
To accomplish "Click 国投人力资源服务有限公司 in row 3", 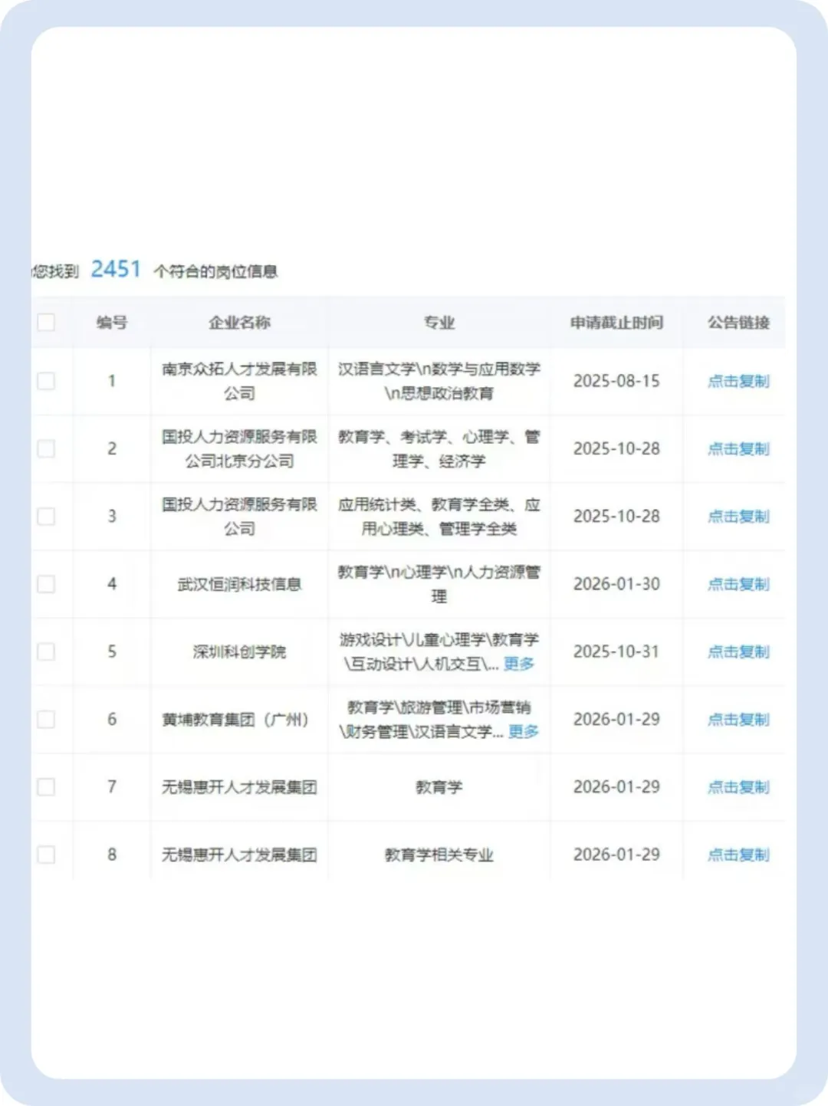I will pos(239,517).
